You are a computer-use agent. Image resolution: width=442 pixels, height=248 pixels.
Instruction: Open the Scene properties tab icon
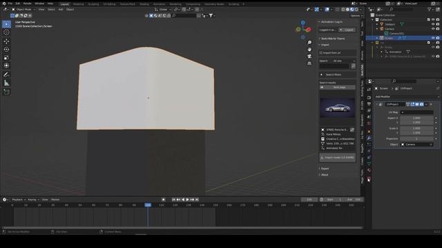point(369,117)
